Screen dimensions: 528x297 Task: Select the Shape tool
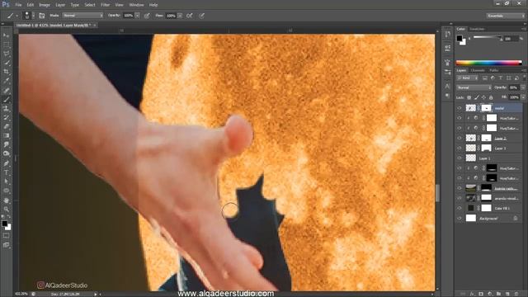click(6, 191)
